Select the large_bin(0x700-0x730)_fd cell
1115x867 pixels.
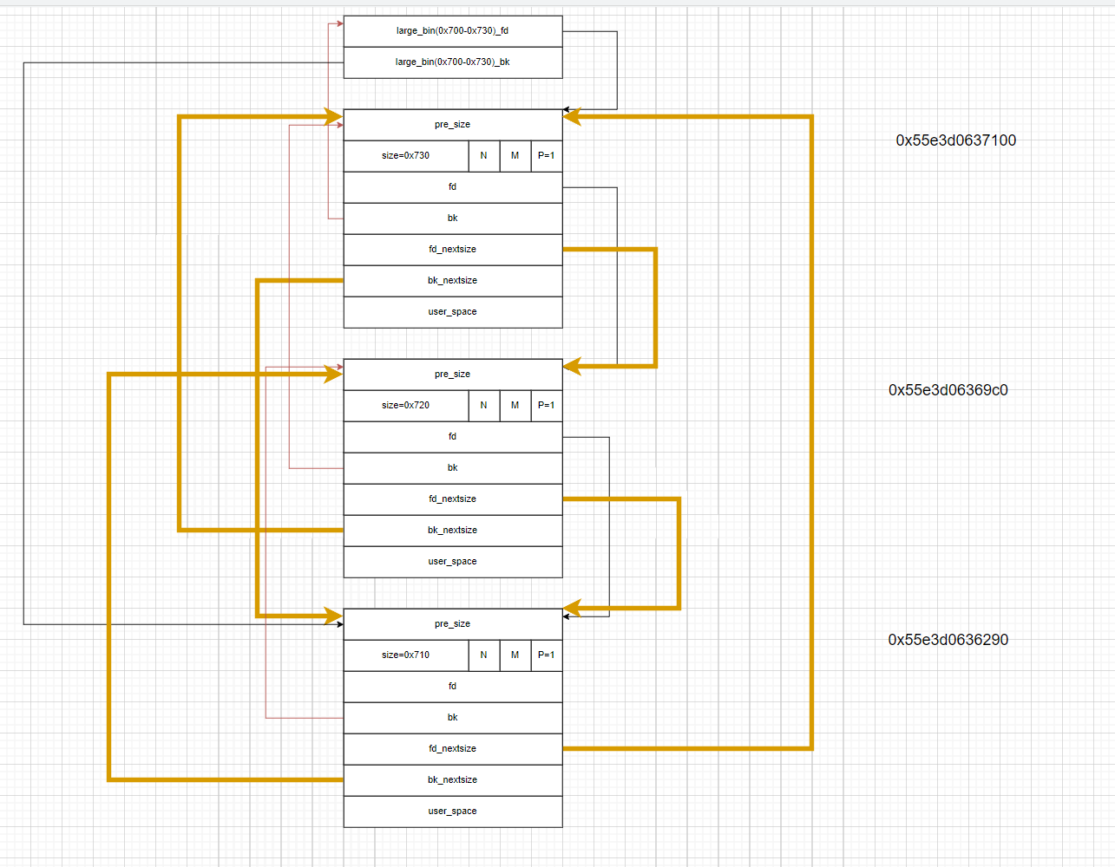453,31
